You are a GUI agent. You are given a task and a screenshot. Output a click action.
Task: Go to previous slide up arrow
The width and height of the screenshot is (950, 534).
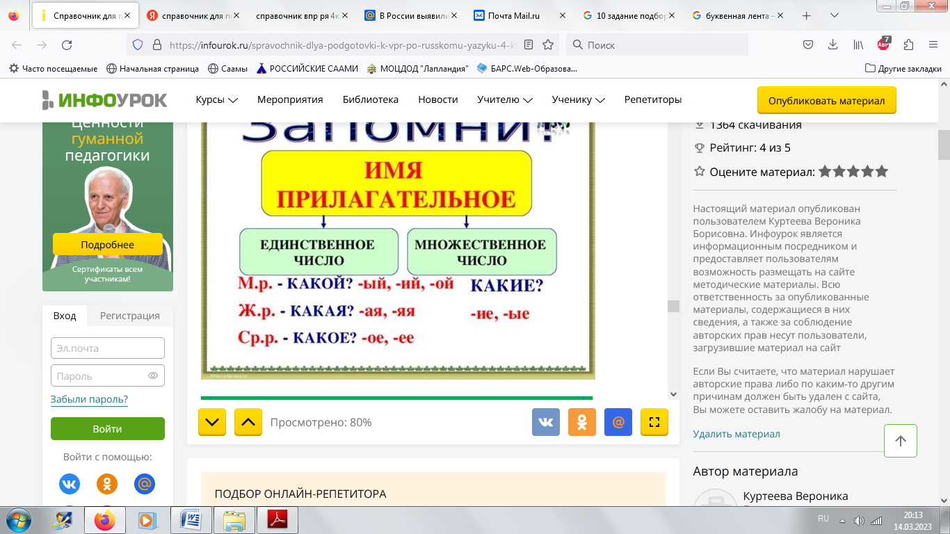pyautogui.click(x=248, y=422)
